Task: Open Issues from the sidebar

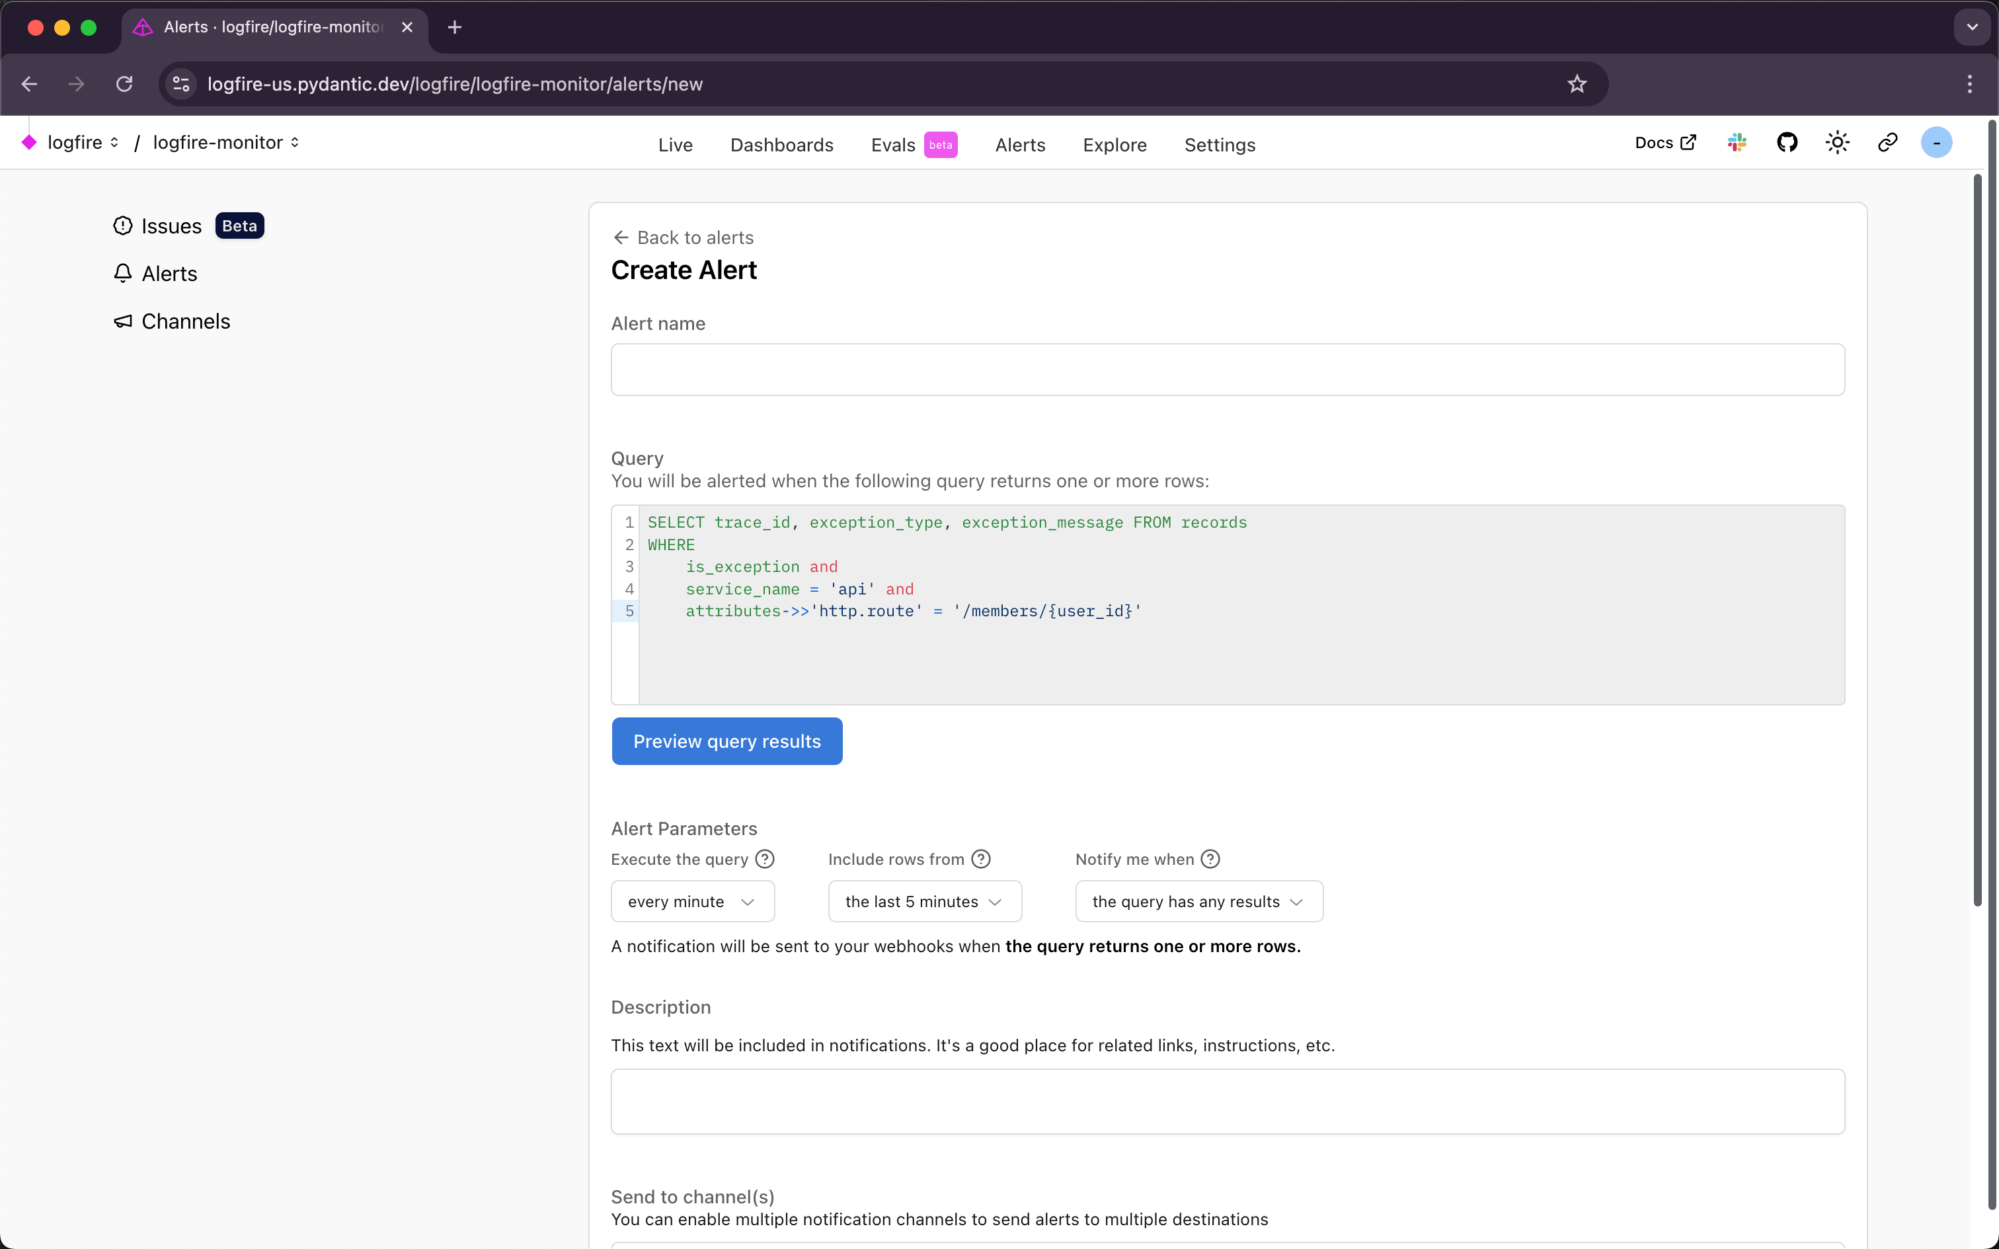Action: 170,225
